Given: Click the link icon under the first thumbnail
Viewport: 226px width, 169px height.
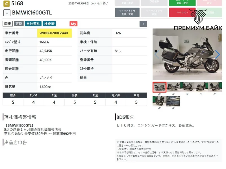Looking at the screenshot, I should [x=159, y=94].
